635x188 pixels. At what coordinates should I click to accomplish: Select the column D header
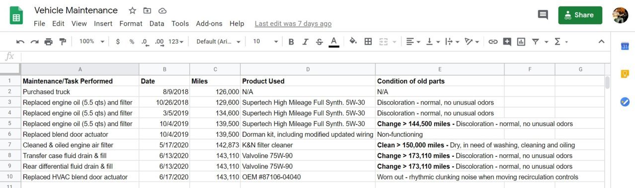[x=308, y=69]
